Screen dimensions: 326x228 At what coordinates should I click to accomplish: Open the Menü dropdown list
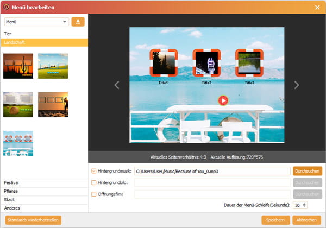[x=36, y=22]
